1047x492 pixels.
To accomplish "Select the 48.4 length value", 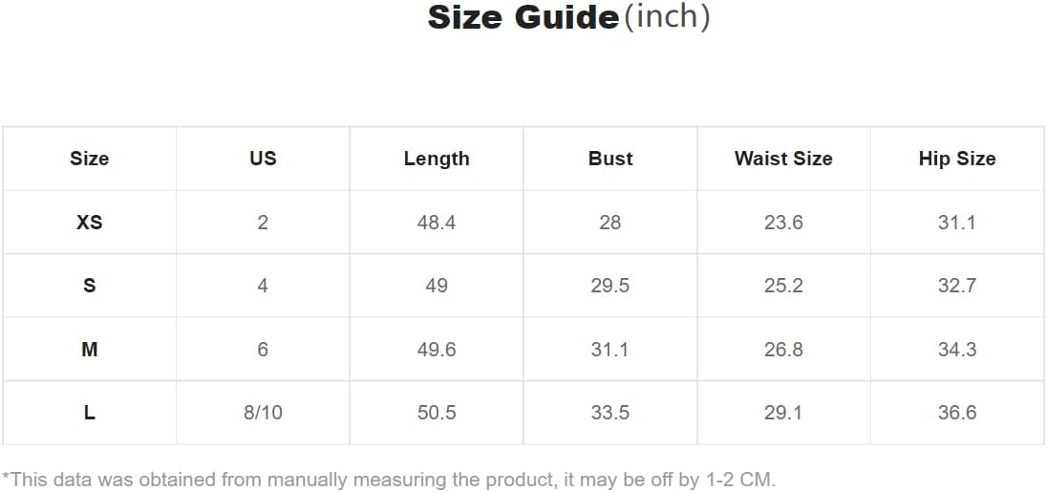I will (x=437, y=223).
